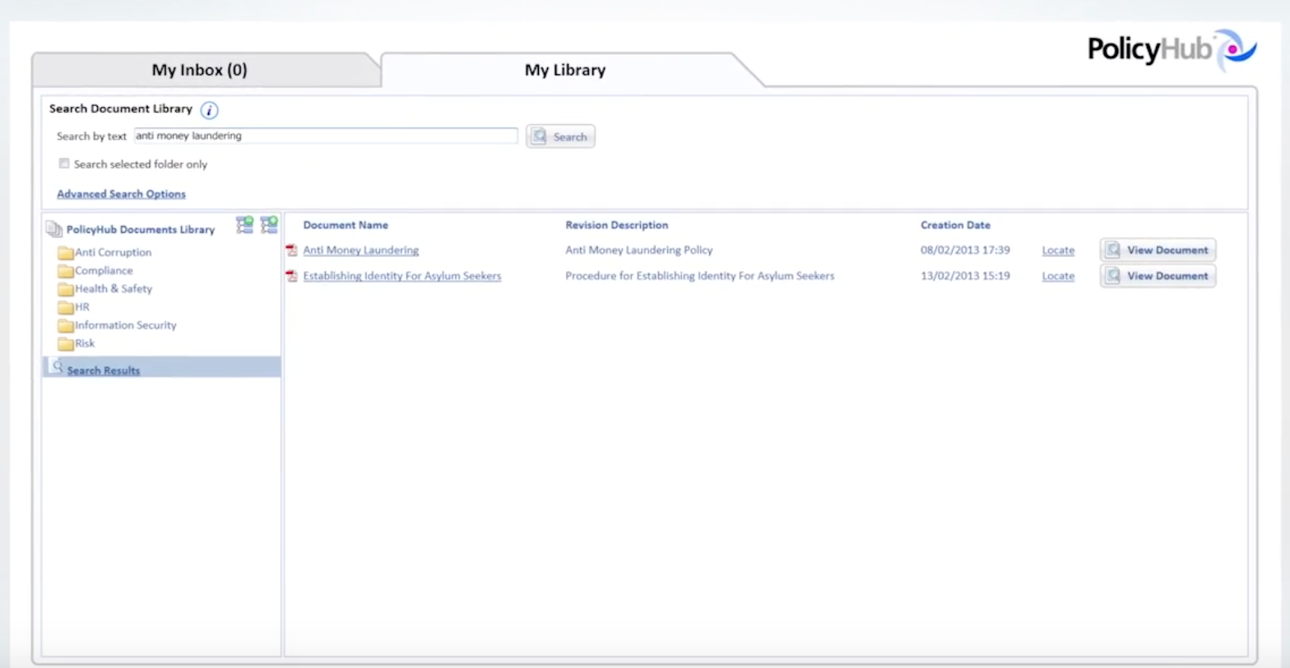The width and height of the screenshot is (1290, 668).
Task: Click the info icon beside Search Document Library
Action: pyautogui.click(x=210, y=110)
